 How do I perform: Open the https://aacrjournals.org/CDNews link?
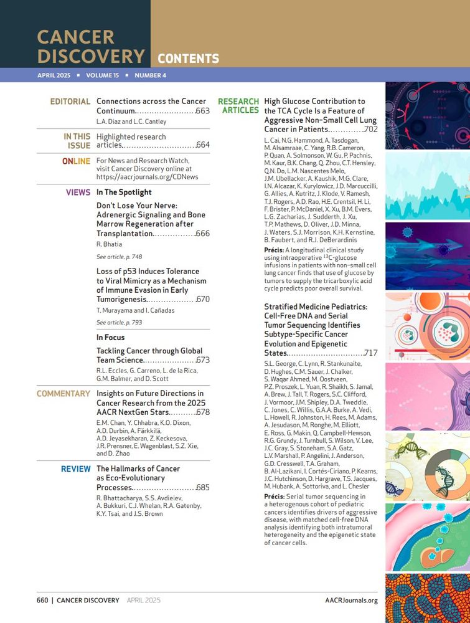tap(148, 177)
